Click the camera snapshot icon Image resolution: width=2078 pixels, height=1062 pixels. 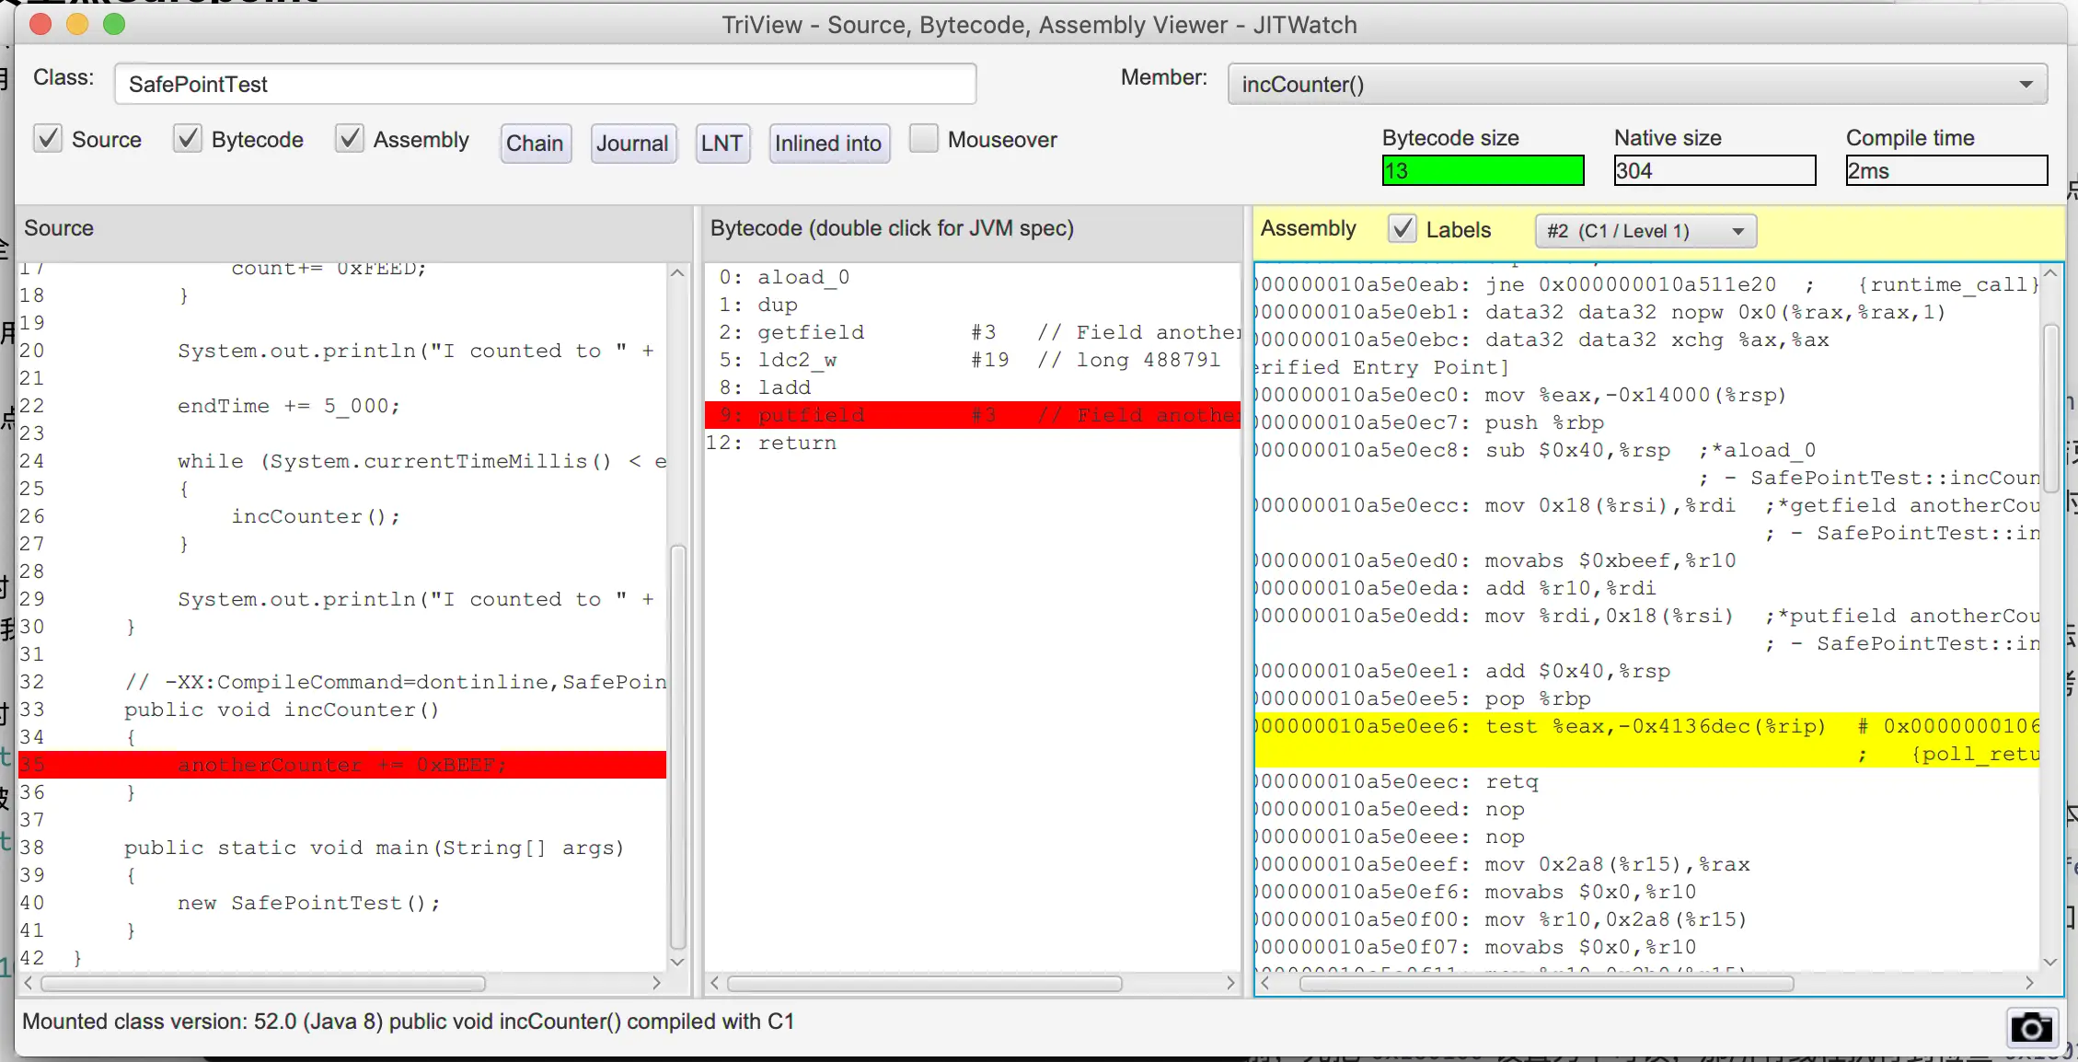(x=2030, y=1028)
